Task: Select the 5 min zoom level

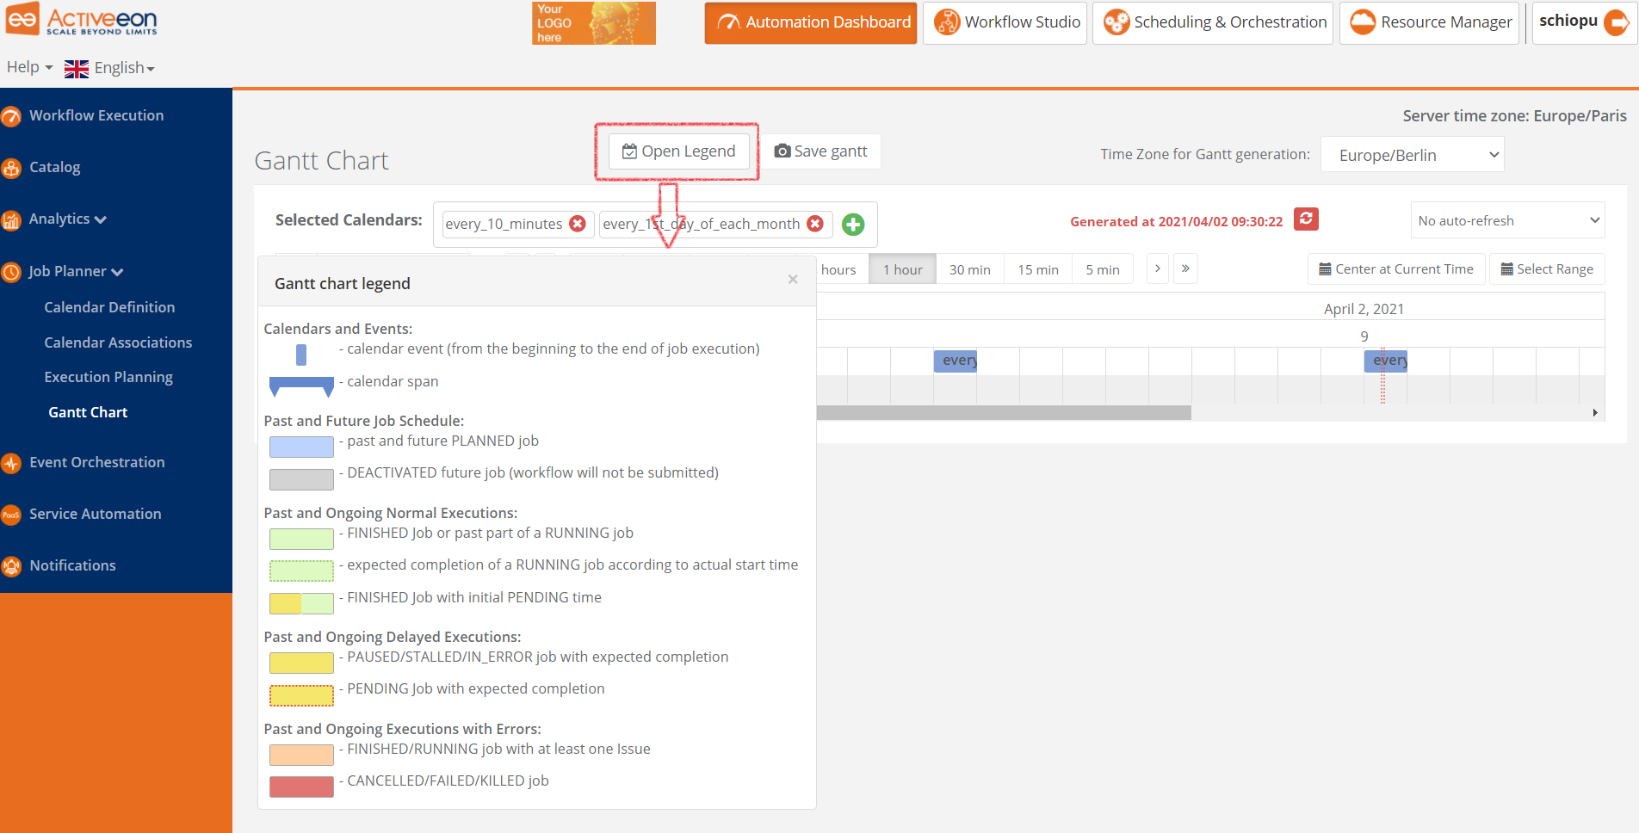Action: point(1103,269)
